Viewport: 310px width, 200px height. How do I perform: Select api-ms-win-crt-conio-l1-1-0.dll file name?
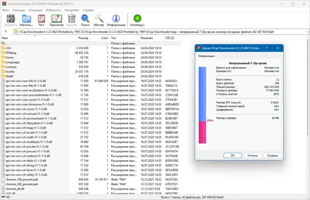point(26,109)
